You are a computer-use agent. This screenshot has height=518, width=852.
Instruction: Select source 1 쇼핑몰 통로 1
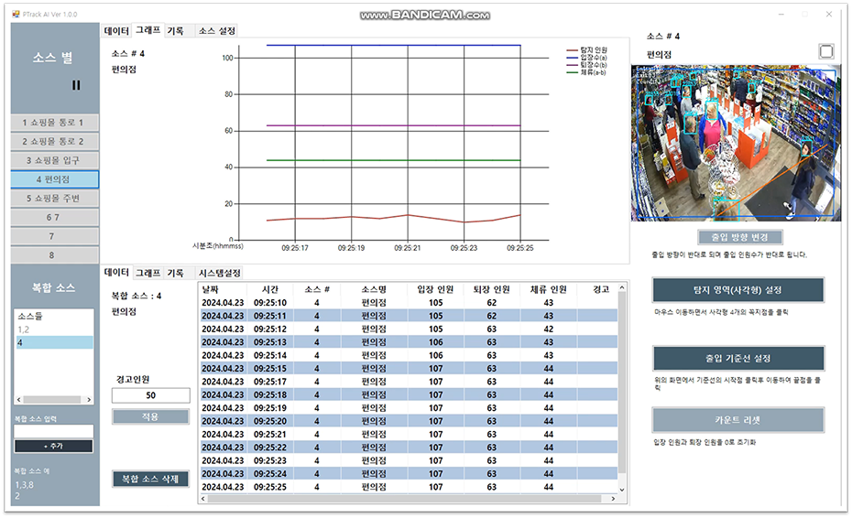point(54,123)
